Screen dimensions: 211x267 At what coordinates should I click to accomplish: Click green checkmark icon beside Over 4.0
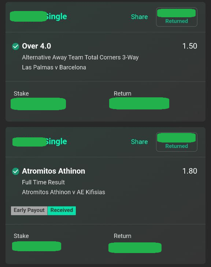(x=15, y=46)
